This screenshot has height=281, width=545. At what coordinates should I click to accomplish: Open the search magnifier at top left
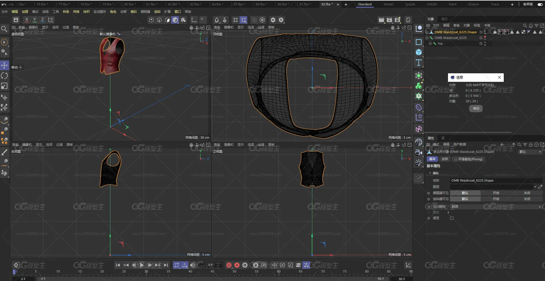pyautogui.click(x=4, y=29)
